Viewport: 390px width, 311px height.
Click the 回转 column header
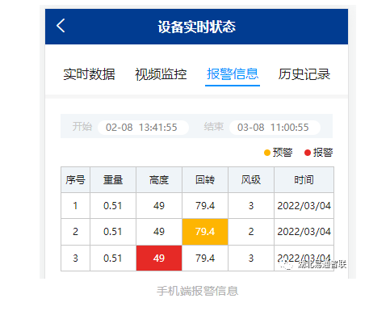[205, 179]
